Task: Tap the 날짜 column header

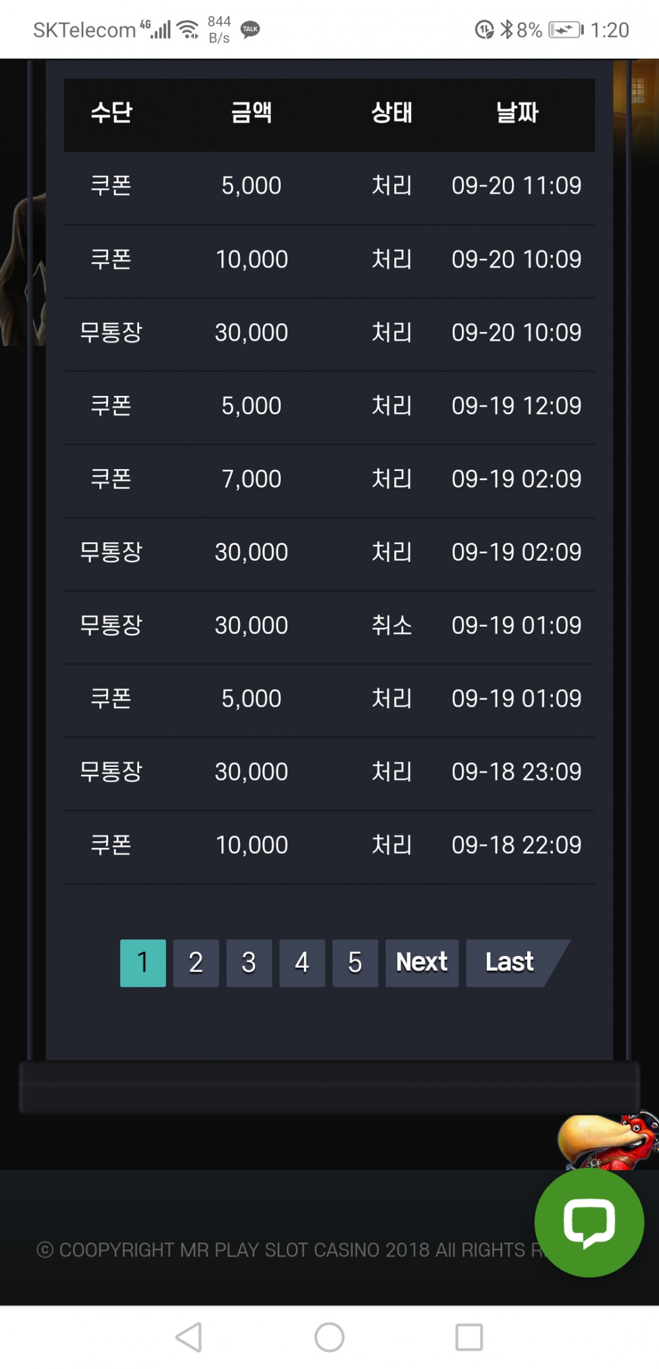Action: click(517, 113)
